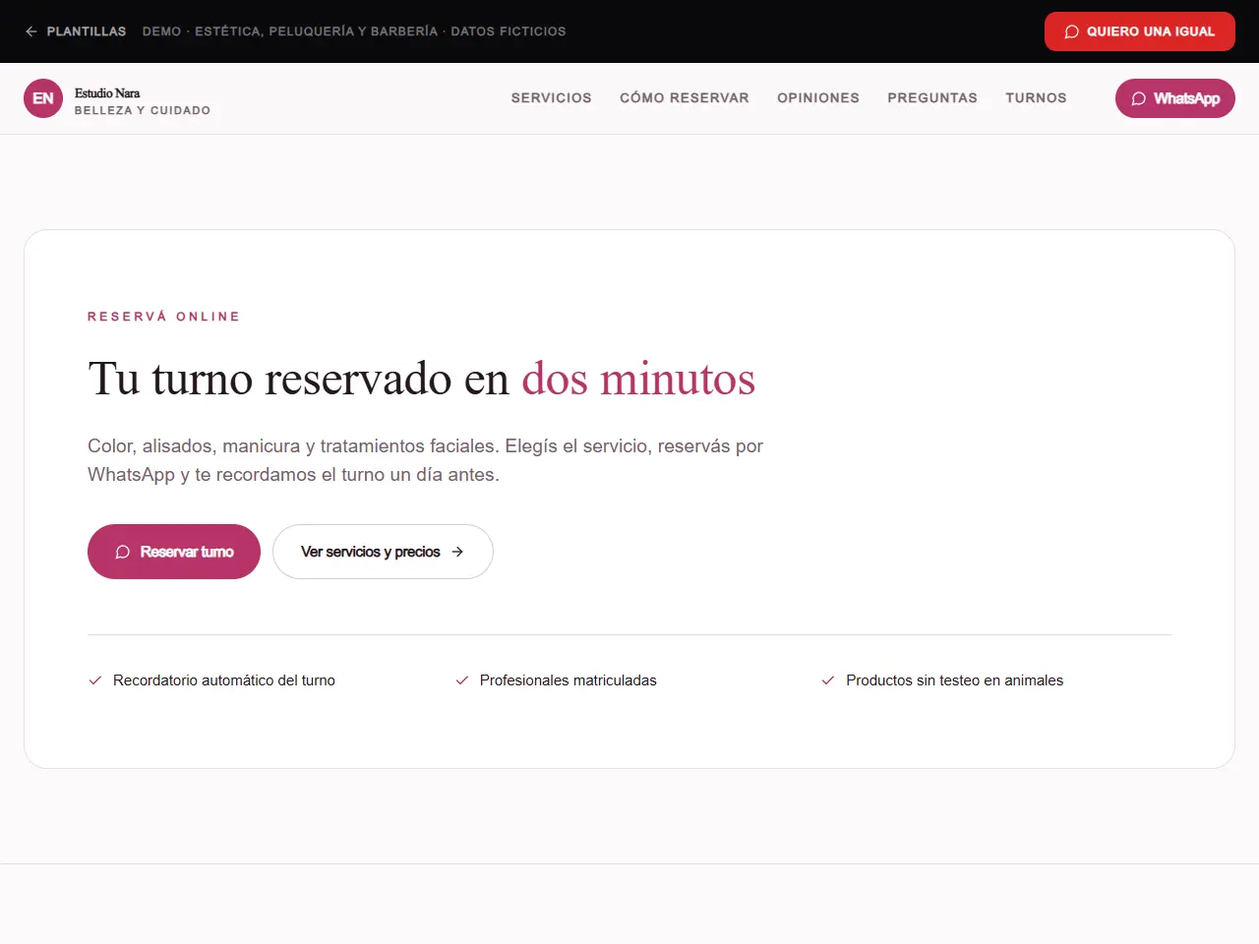
Task: Click text Profesionales matriculadas
Action: [569, 680]
